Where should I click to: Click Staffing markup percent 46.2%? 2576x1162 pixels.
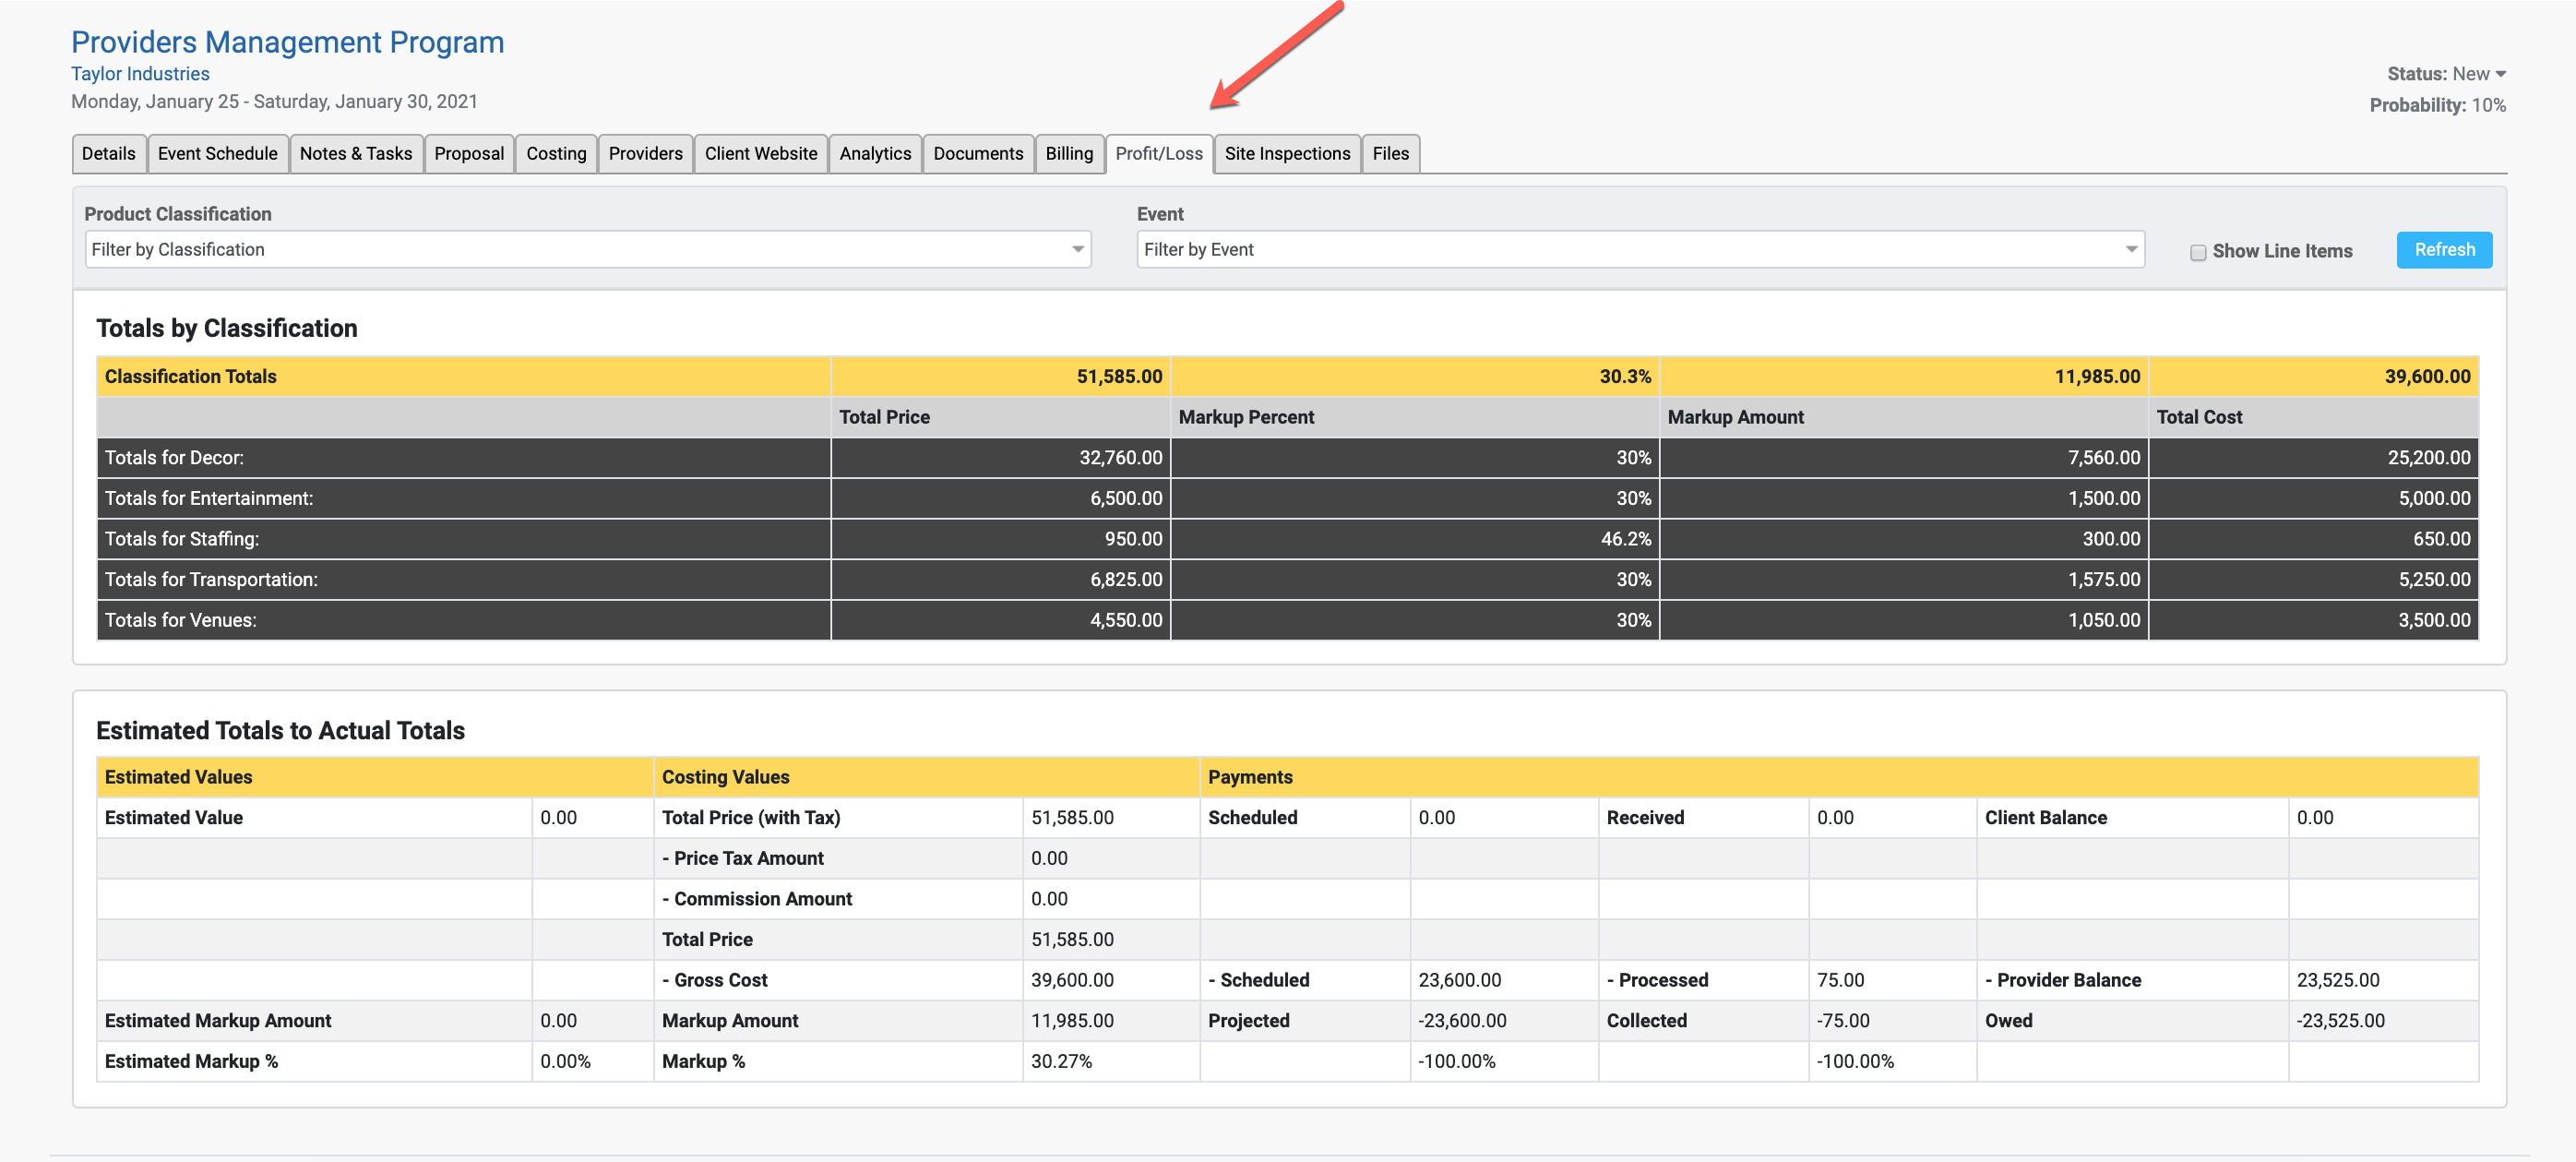[x=1625, y=539]
